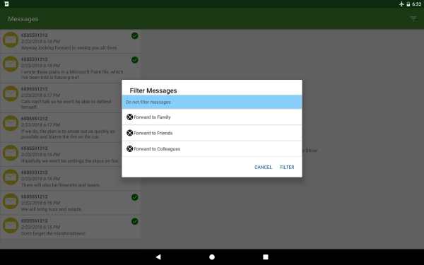The width and height of the screenshot is (424, 265).
Task: Tap envelope avatar of 'looking forward to seeing you' message
Action: [x=11, y=40]
